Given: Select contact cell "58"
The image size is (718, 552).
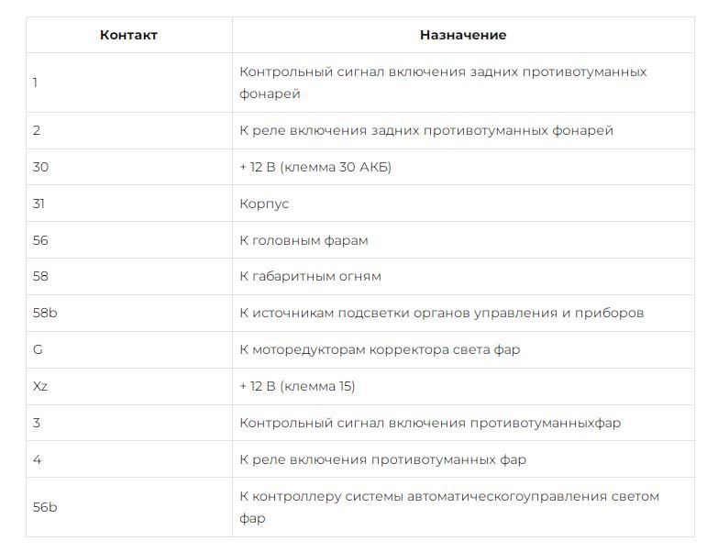Looking at the screenshot, I should pyautogui.click(x=39, y=276).
